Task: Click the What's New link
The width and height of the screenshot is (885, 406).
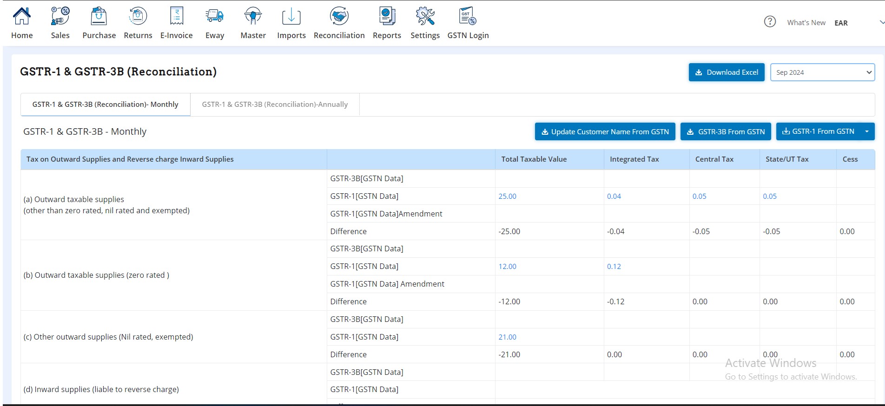Action: [x=806, y=22]
